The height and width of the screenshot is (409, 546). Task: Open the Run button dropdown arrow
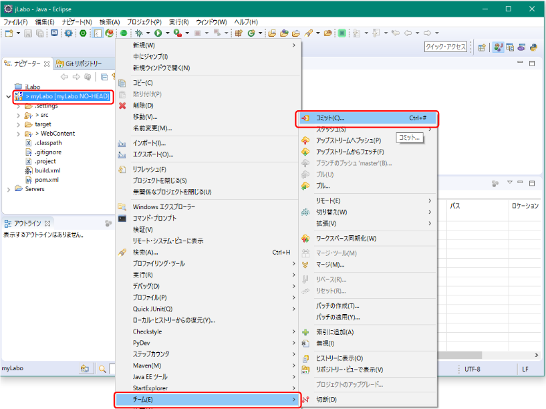click(x=167, y=33)
